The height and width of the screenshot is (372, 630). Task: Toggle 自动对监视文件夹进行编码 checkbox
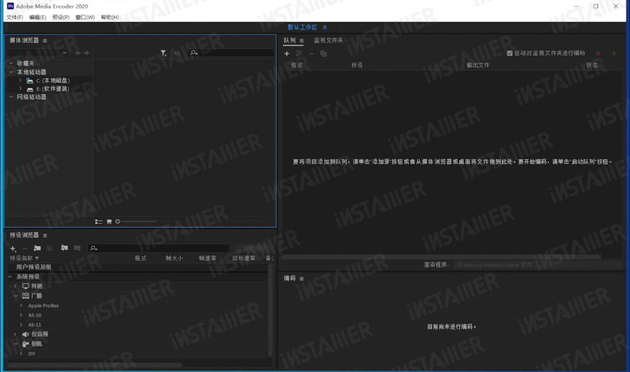[509, 54]
